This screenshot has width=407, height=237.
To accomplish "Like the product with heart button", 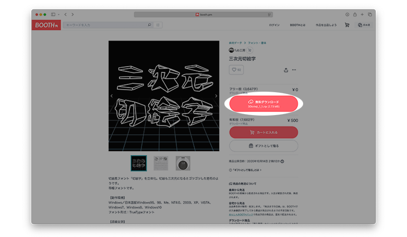I will (236, 70).
